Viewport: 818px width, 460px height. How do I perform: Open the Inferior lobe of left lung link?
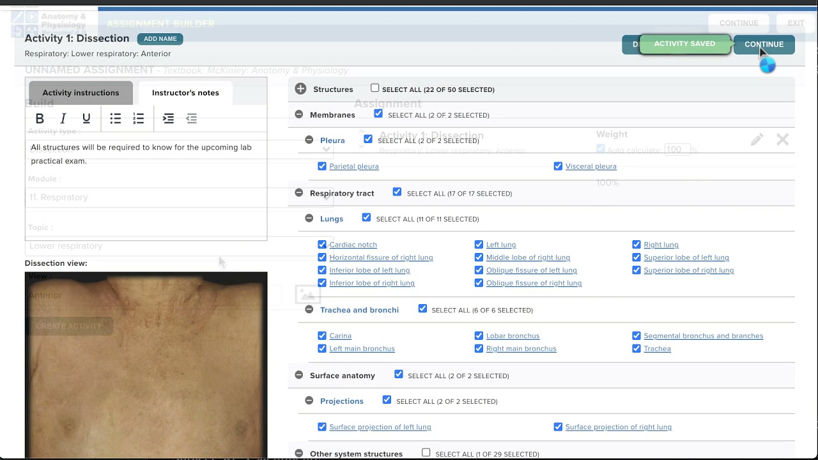[x=369, y=270]
